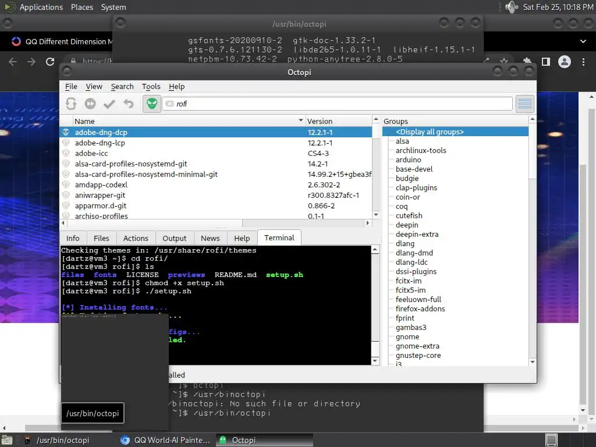The width and height of the screenshot is (596, 447).
Task: Select the archlinux-tools group
Action: 421,151
